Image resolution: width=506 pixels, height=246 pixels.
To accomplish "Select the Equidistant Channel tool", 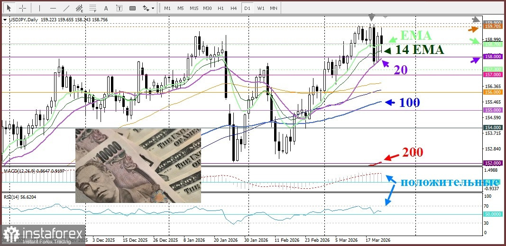I will [79, 8].
